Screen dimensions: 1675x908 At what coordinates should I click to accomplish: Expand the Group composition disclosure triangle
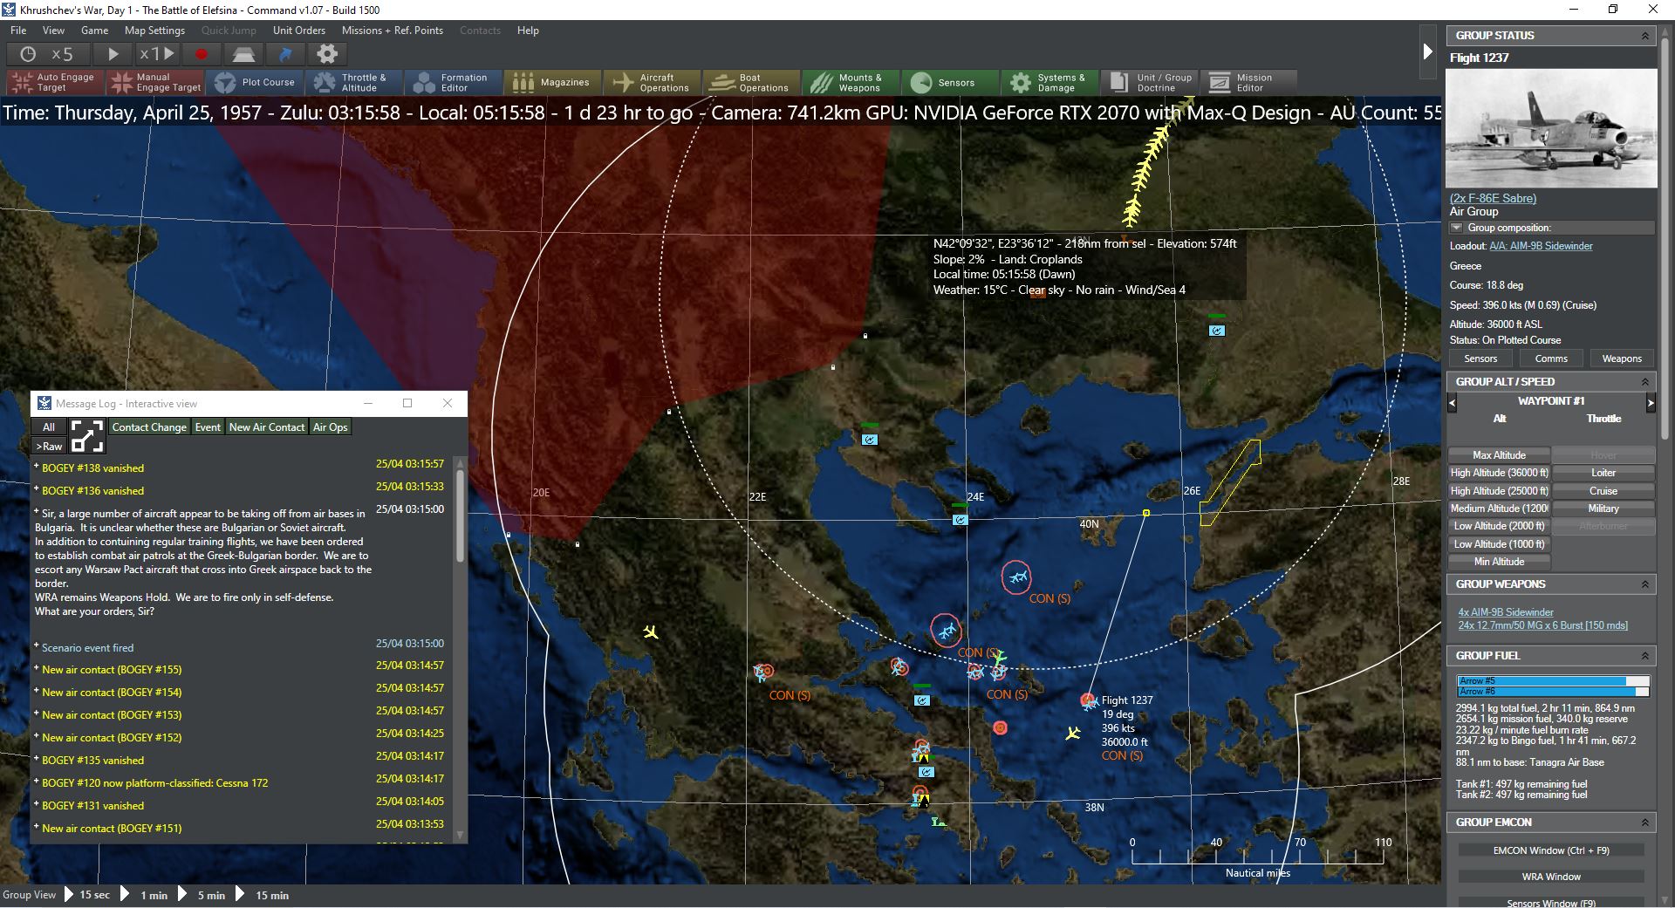1456,228
